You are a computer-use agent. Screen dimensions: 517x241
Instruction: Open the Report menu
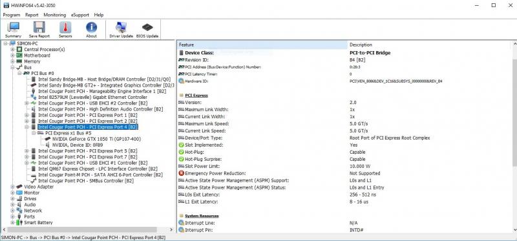32,15
